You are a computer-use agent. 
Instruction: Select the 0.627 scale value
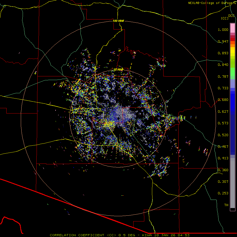pyautogui.click(x=223, y=112)
